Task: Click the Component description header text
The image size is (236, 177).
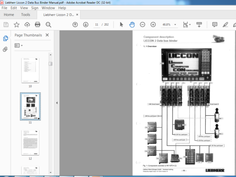Action: 159,37
